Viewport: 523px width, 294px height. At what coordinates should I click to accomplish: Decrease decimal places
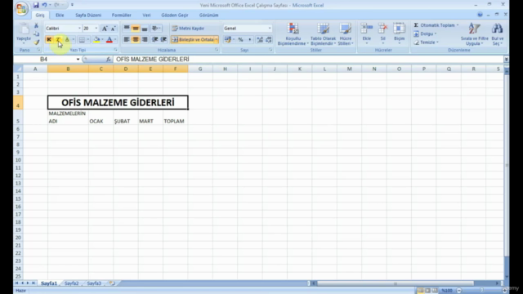269,40
